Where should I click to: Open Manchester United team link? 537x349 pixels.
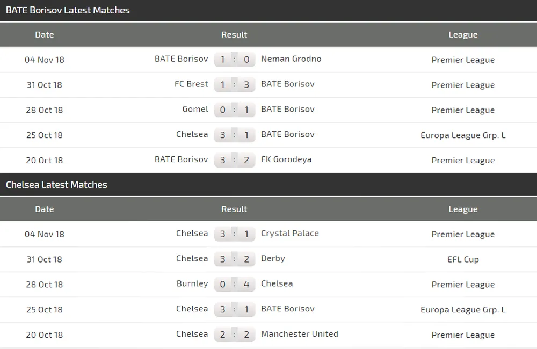pyautogui.click(x=299, y=334)
